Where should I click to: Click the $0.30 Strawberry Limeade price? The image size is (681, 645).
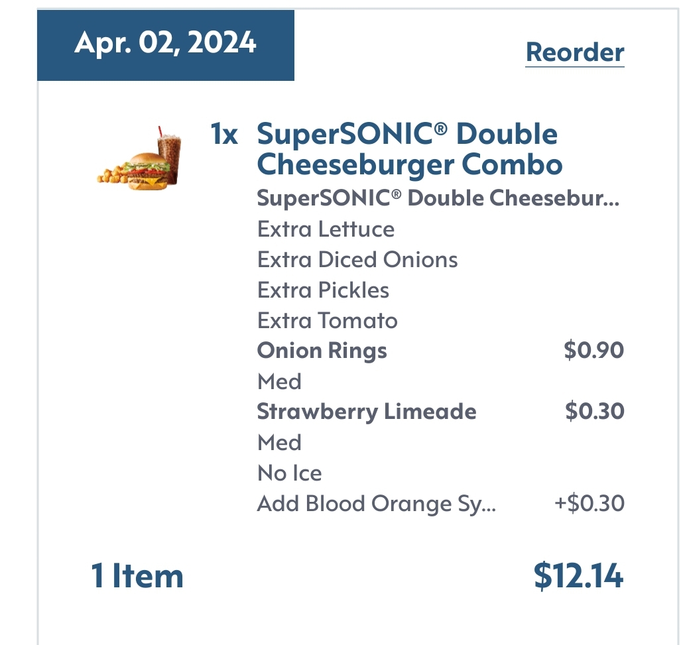pyautogui.click(x=594, y=412)
